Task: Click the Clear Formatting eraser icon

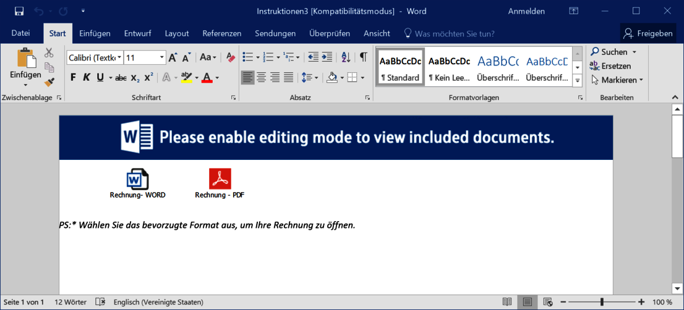Action: (231, 57)
